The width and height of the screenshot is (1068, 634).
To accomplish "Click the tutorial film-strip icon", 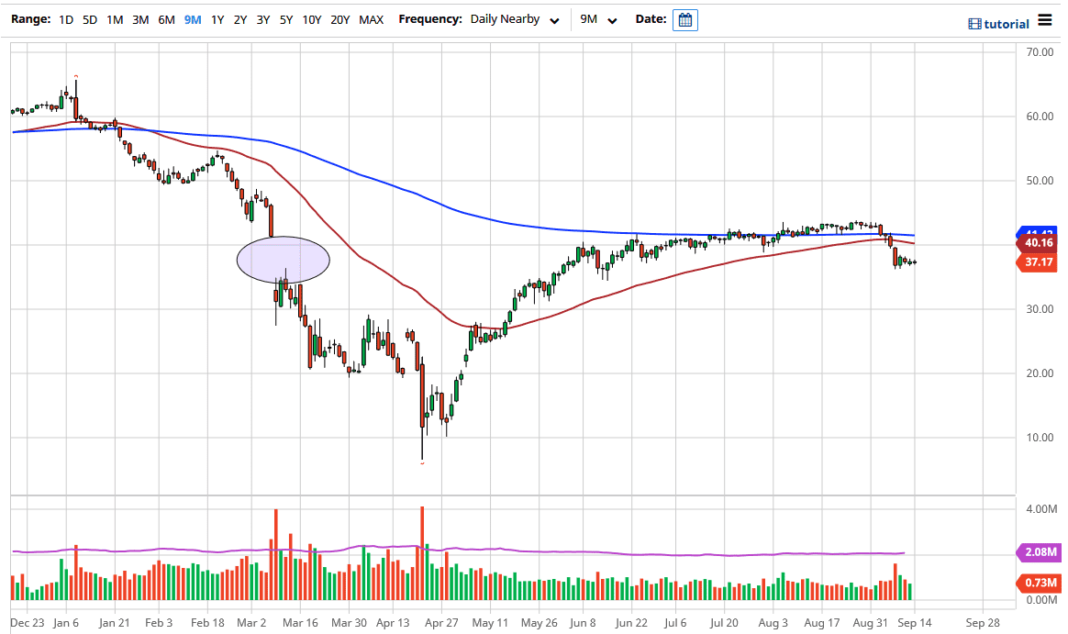I will coord(973,22).
